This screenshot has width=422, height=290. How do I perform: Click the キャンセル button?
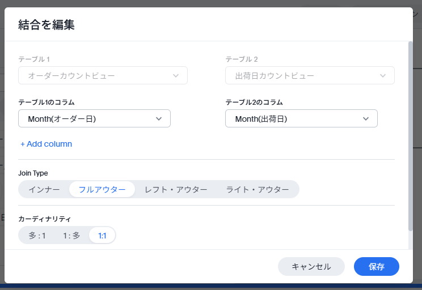[x=311, y=266]
